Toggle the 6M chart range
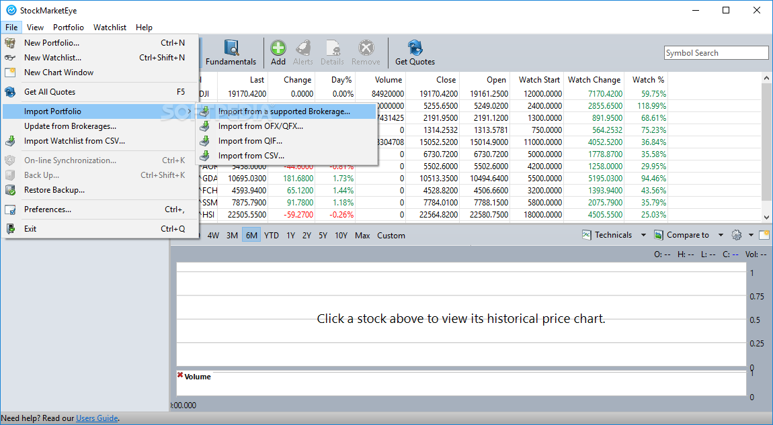Screen dimensions: 773x425 point(251,236)
